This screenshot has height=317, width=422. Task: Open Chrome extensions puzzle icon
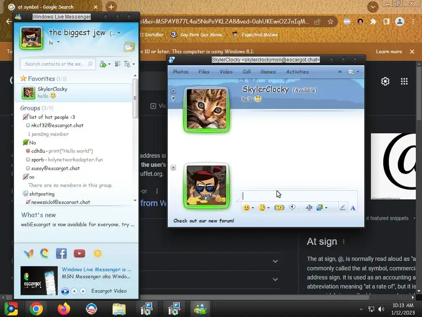click(373, 21)
